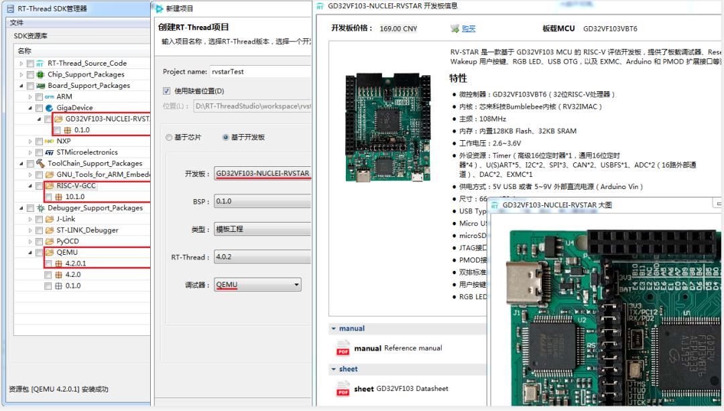Click the RT-Thread_Source_Code package icon

coord(40,63)
